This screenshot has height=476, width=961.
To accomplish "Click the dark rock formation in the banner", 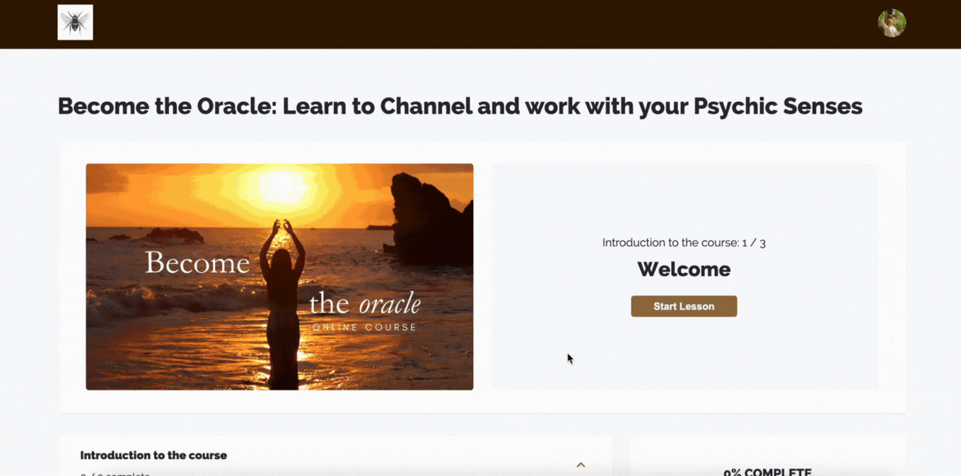I will (431, 221).
